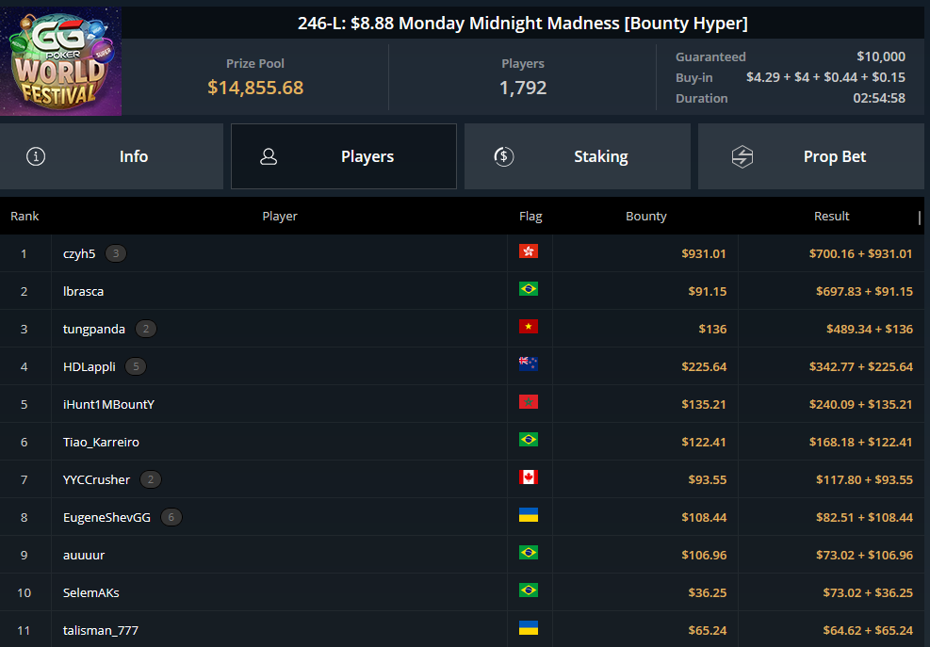Screen dimensions: 930x647
Task: Click the Ukraine flag for talisman_777
Action: pos(529,628)
